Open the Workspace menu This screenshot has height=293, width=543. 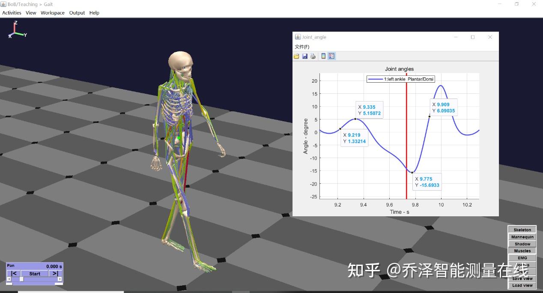pyautogui.click(x=52, y=12)
